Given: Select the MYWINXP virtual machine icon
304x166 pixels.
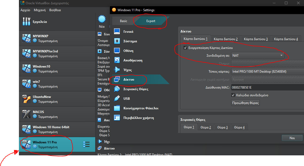Looking at the screenshot, I should 26,38.
